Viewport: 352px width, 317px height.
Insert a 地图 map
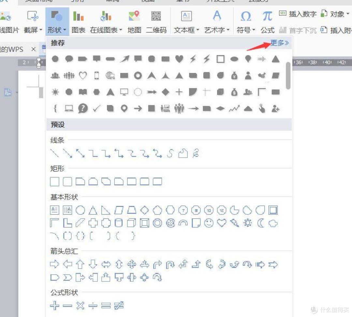point(134,22)
